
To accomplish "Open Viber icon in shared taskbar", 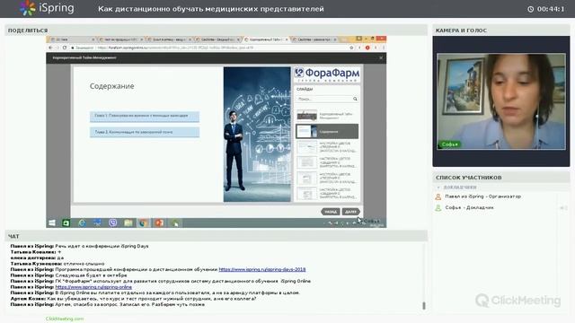I will (x=112, y=223).
